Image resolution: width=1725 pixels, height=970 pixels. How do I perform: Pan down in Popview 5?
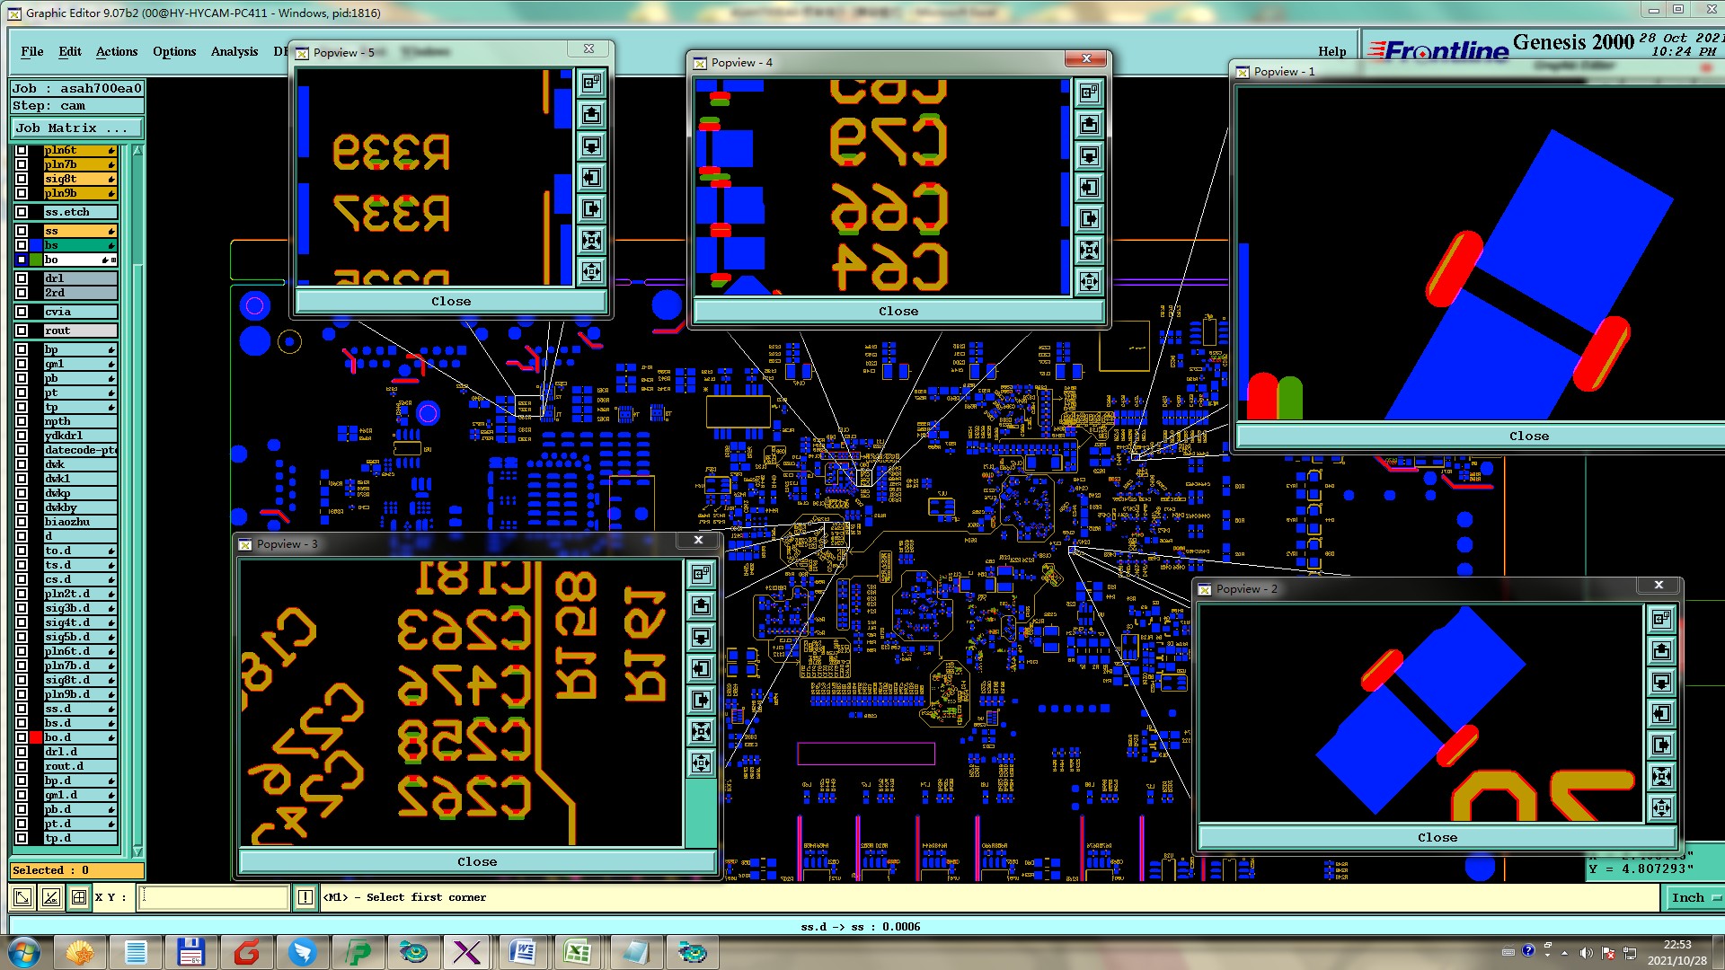(591, 145)
